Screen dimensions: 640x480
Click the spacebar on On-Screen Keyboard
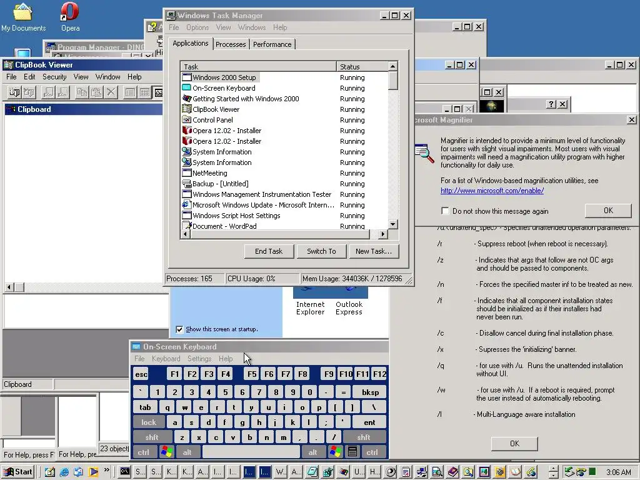coord(251,452)
